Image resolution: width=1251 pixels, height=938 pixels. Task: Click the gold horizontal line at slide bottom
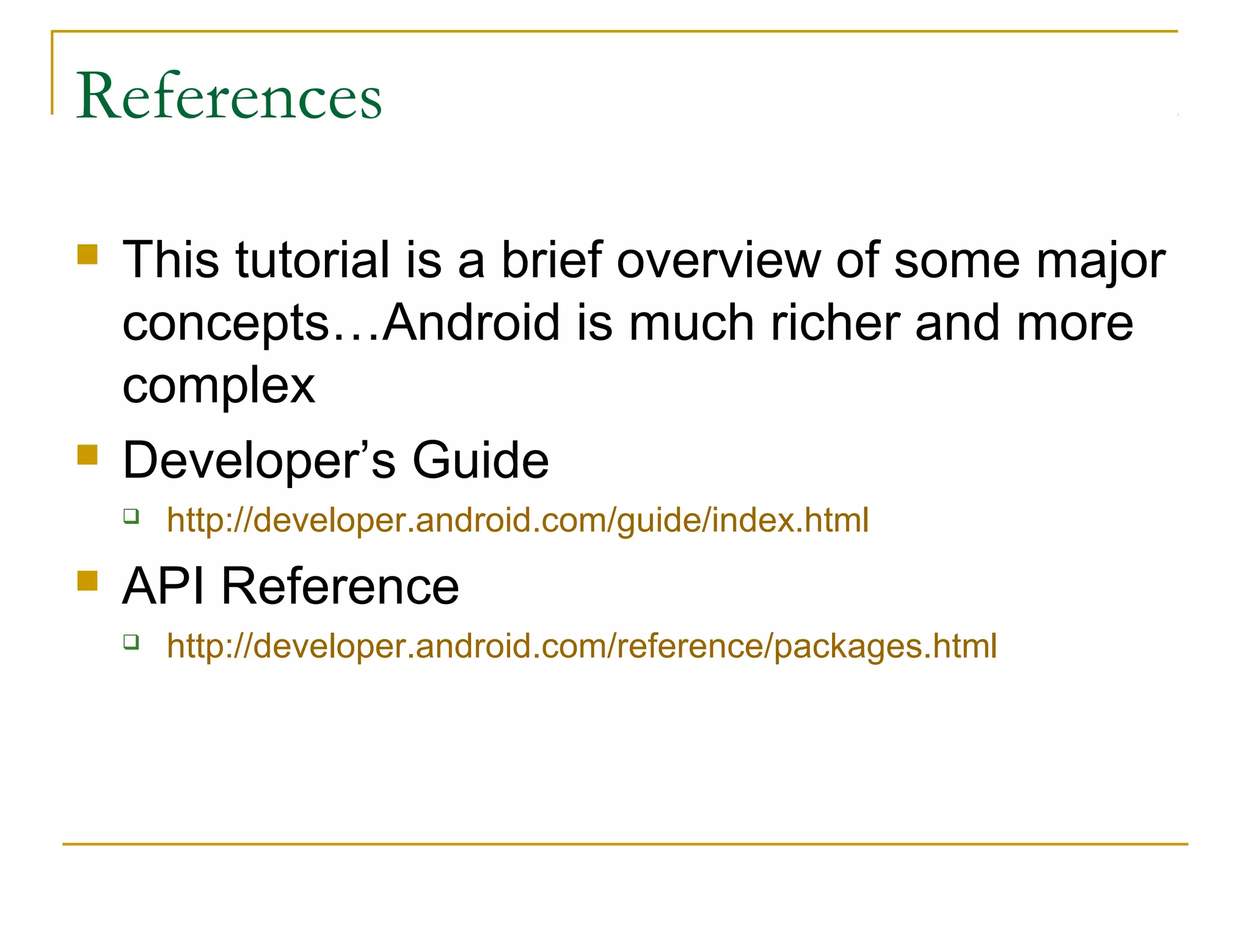point(625,844)
